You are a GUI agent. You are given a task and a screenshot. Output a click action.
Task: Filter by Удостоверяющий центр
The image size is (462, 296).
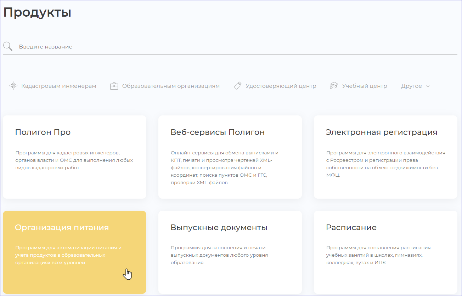(281, 86)
